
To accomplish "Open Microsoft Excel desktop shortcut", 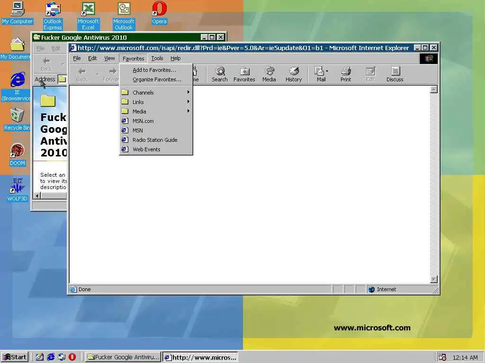I will (88, 16).
